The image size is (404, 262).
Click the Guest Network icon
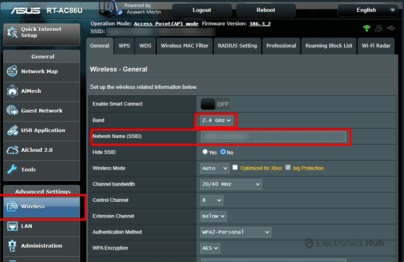[x=12, y=111]
